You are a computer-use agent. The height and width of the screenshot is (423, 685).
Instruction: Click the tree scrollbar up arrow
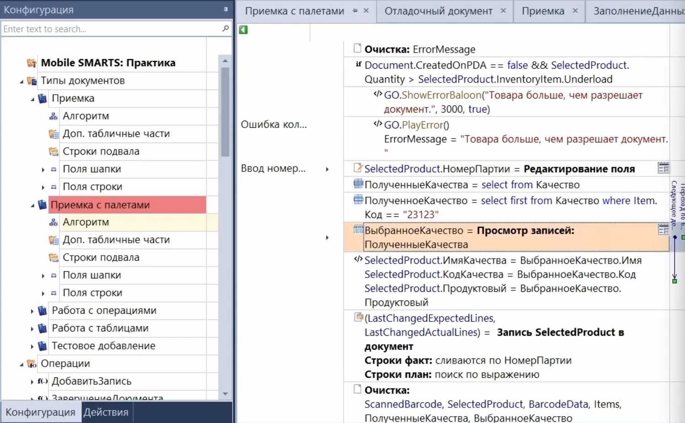(x=225, y=60)
